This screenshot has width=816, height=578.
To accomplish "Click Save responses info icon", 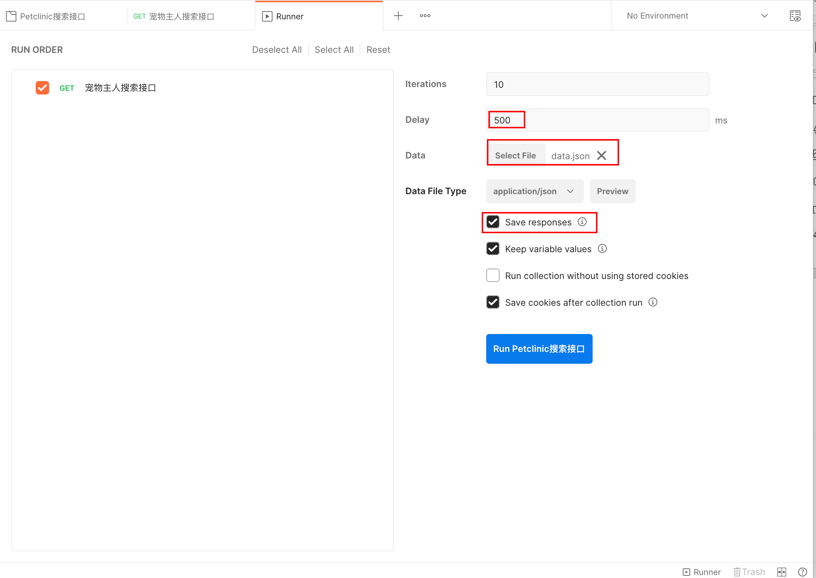I will pos(582,222).
